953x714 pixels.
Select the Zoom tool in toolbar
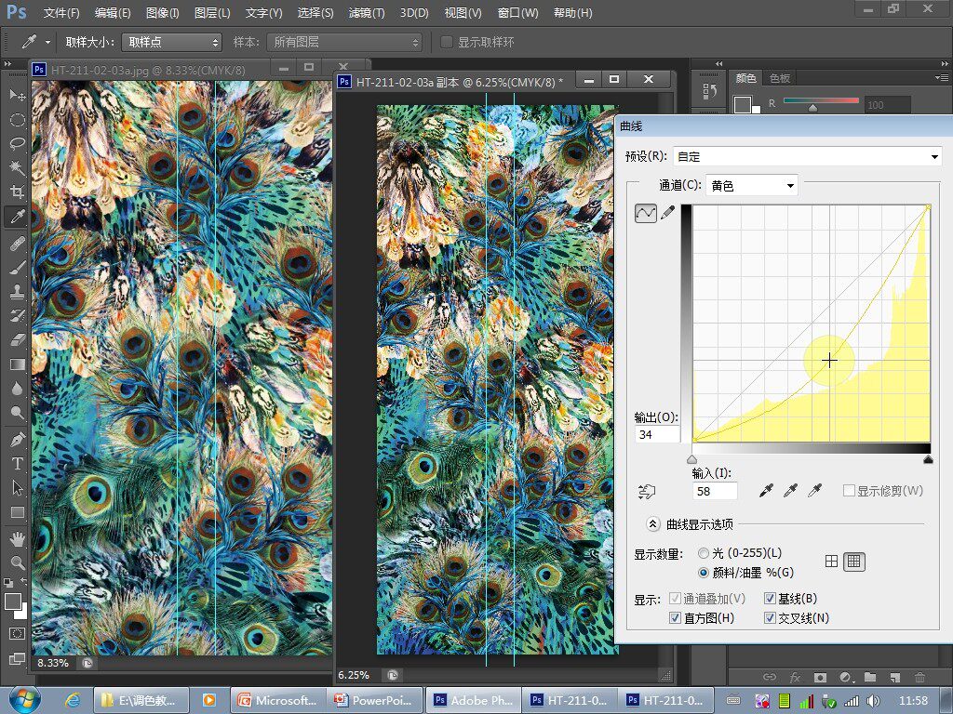click(17, 562)
